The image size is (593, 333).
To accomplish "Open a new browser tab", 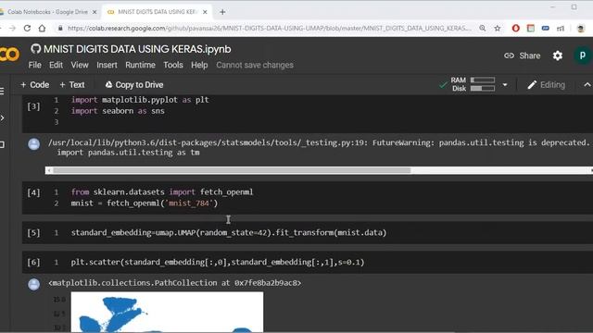I will coord(222,12).
